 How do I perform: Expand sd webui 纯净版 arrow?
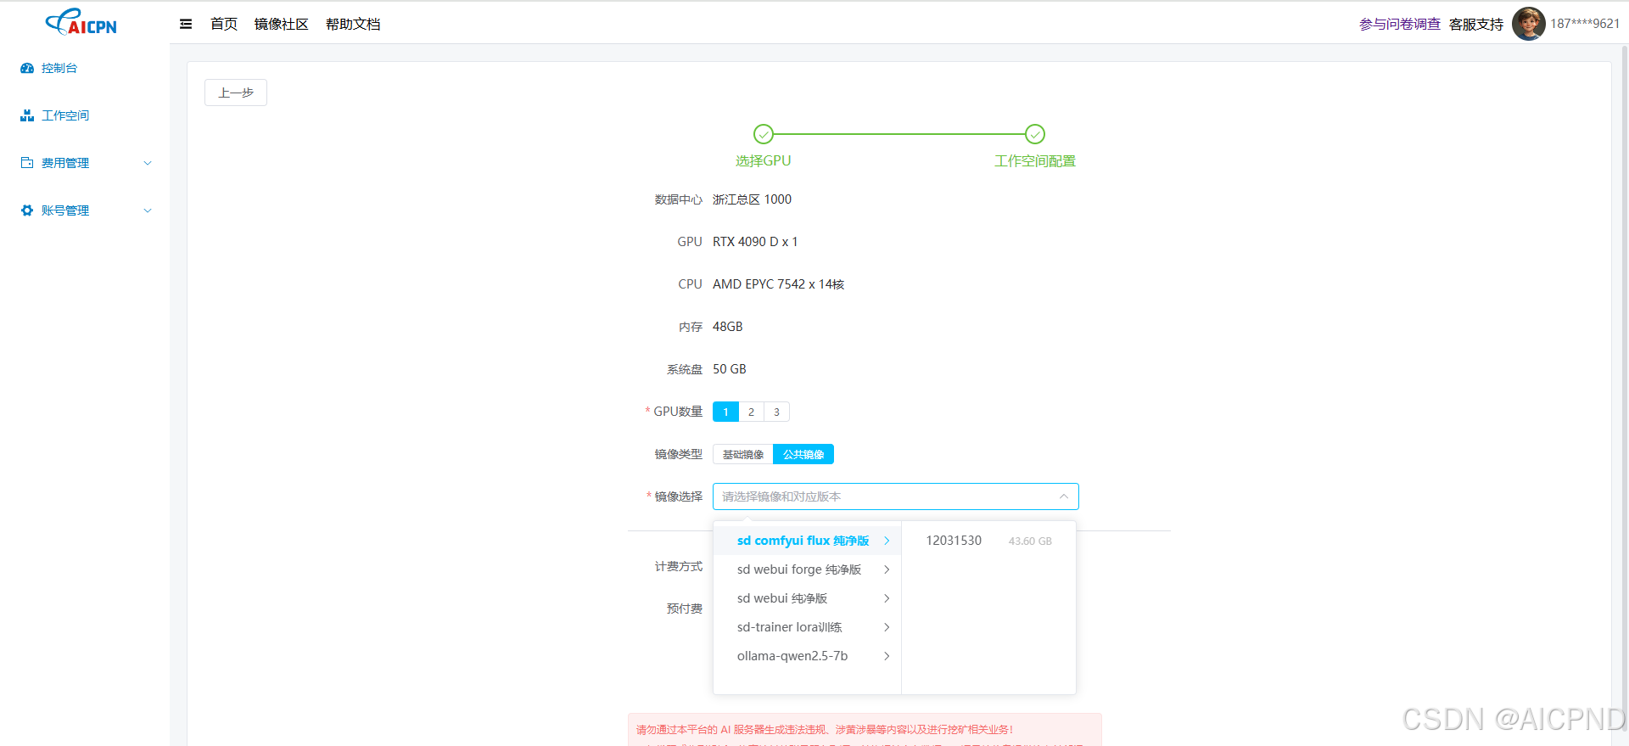click(x=887, y=598)
